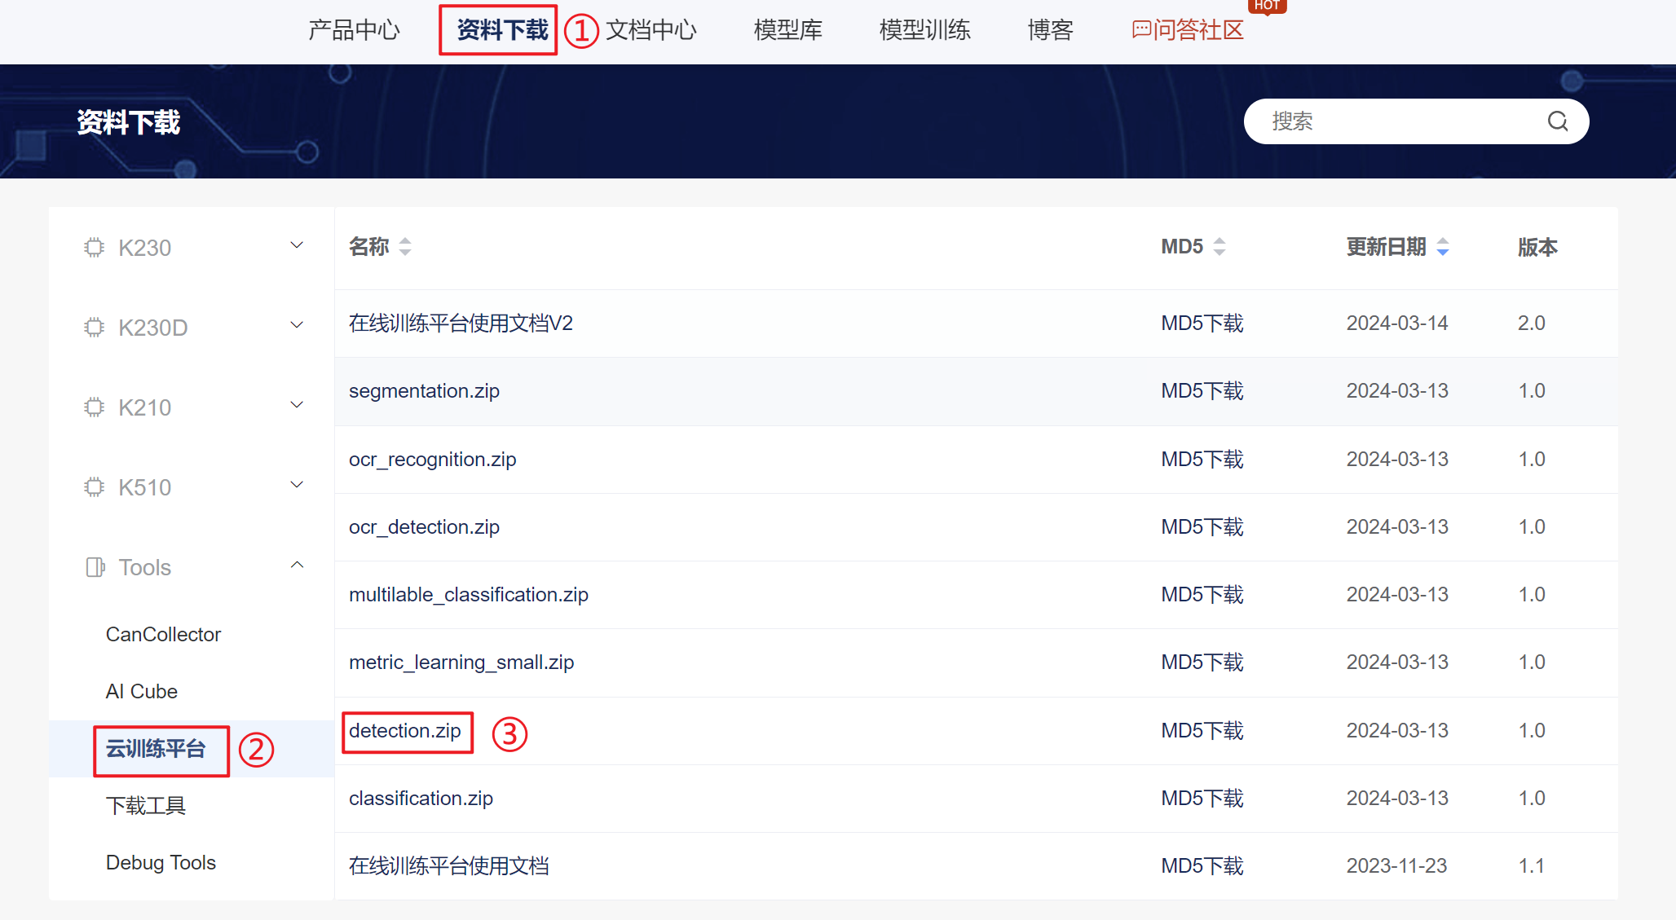The height and width of the screenshot is (920, 1676).
Task: Download classification.zip file
Action: 421,798
